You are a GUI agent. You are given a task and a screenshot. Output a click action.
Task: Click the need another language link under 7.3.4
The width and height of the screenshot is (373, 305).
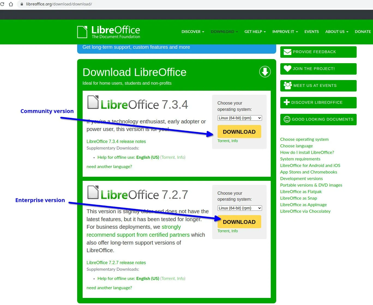pos(109,166)
